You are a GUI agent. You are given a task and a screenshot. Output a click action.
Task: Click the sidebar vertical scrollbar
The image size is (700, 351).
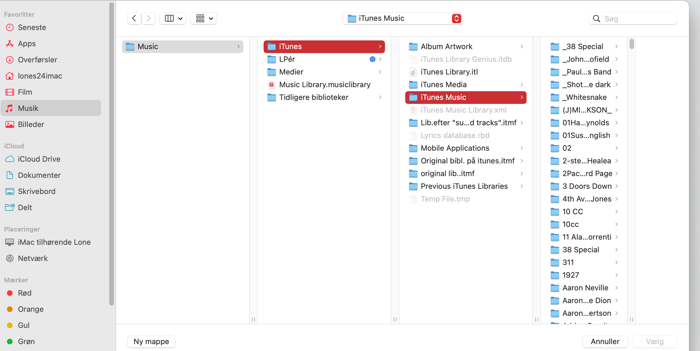(112, 154)
